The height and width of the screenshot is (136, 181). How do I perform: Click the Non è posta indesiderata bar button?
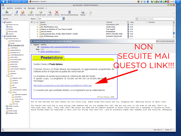tap(165, 41)
